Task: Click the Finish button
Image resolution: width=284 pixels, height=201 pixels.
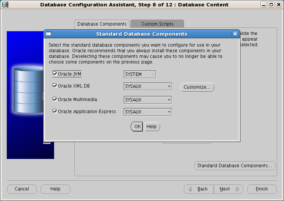Action: click(x=262, y=189)
